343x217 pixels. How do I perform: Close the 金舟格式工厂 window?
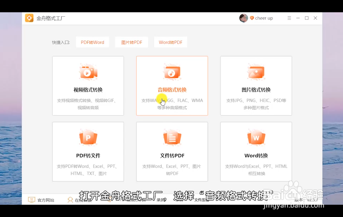pyautogui.click(x=315, y=18)
